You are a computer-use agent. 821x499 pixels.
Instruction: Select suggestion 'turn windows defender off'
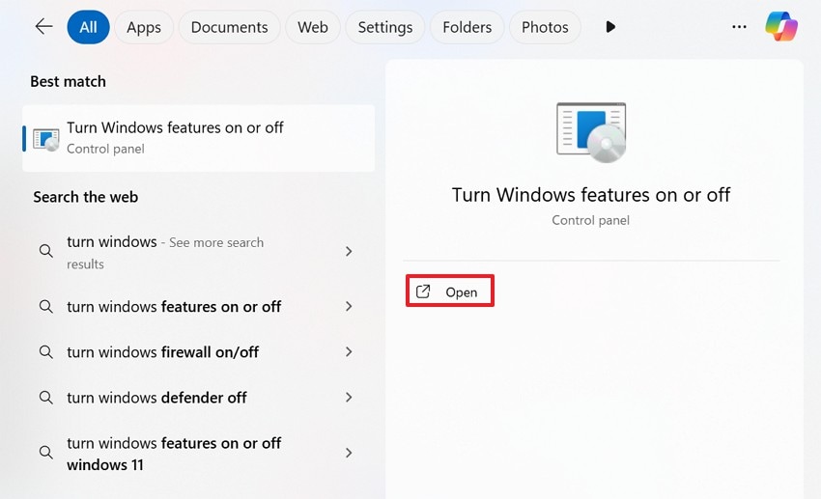click(198, 398)
